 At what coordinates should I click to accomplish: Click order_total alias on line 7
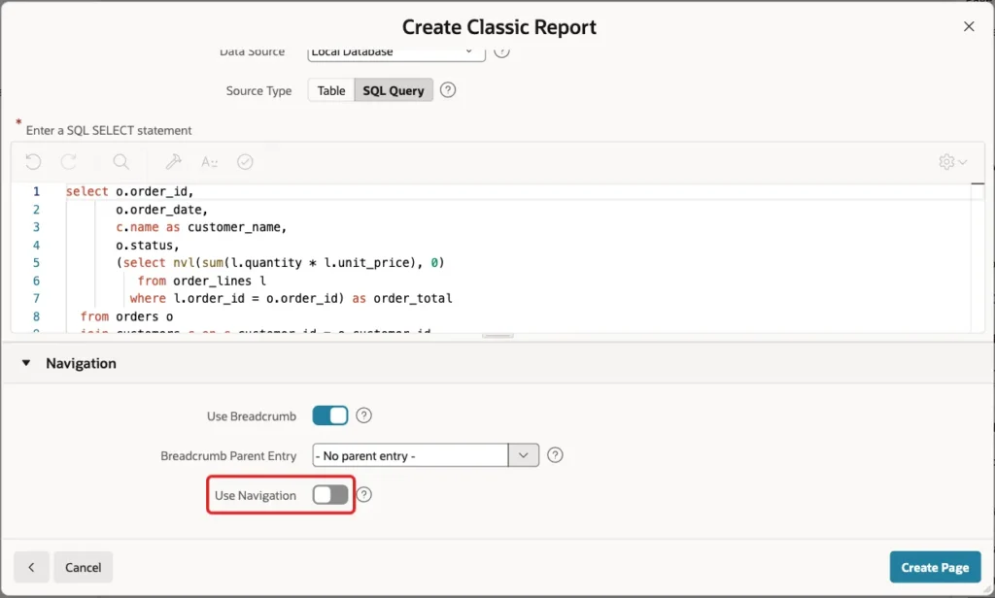(x=412, y=298)
